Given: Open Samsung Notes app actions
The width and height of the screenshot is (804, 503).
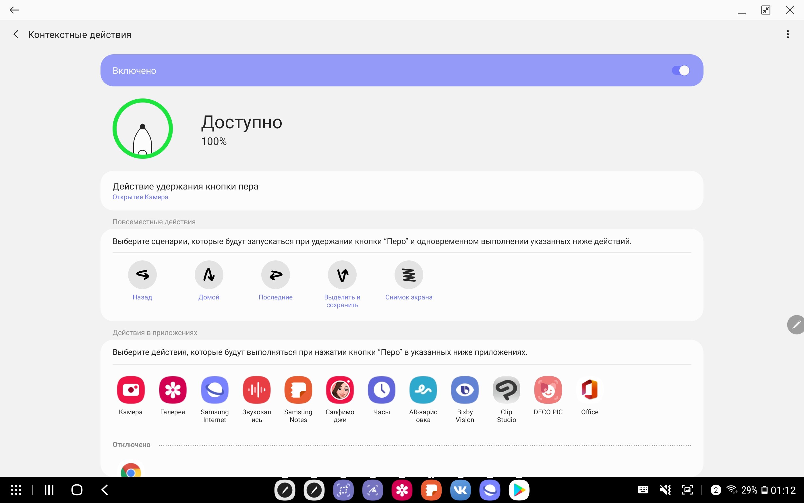Looking at the screenshot, I should (298, 400).
